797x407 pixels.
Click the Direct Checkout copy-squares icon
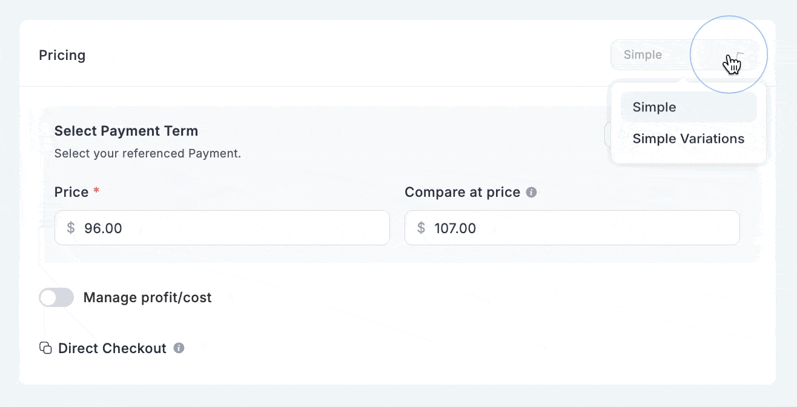click(x=45, y=348)
